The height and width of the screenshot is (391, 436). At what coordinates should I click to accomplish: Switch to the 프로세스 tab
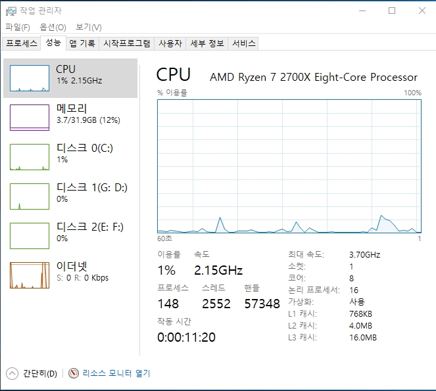point(22,43)
